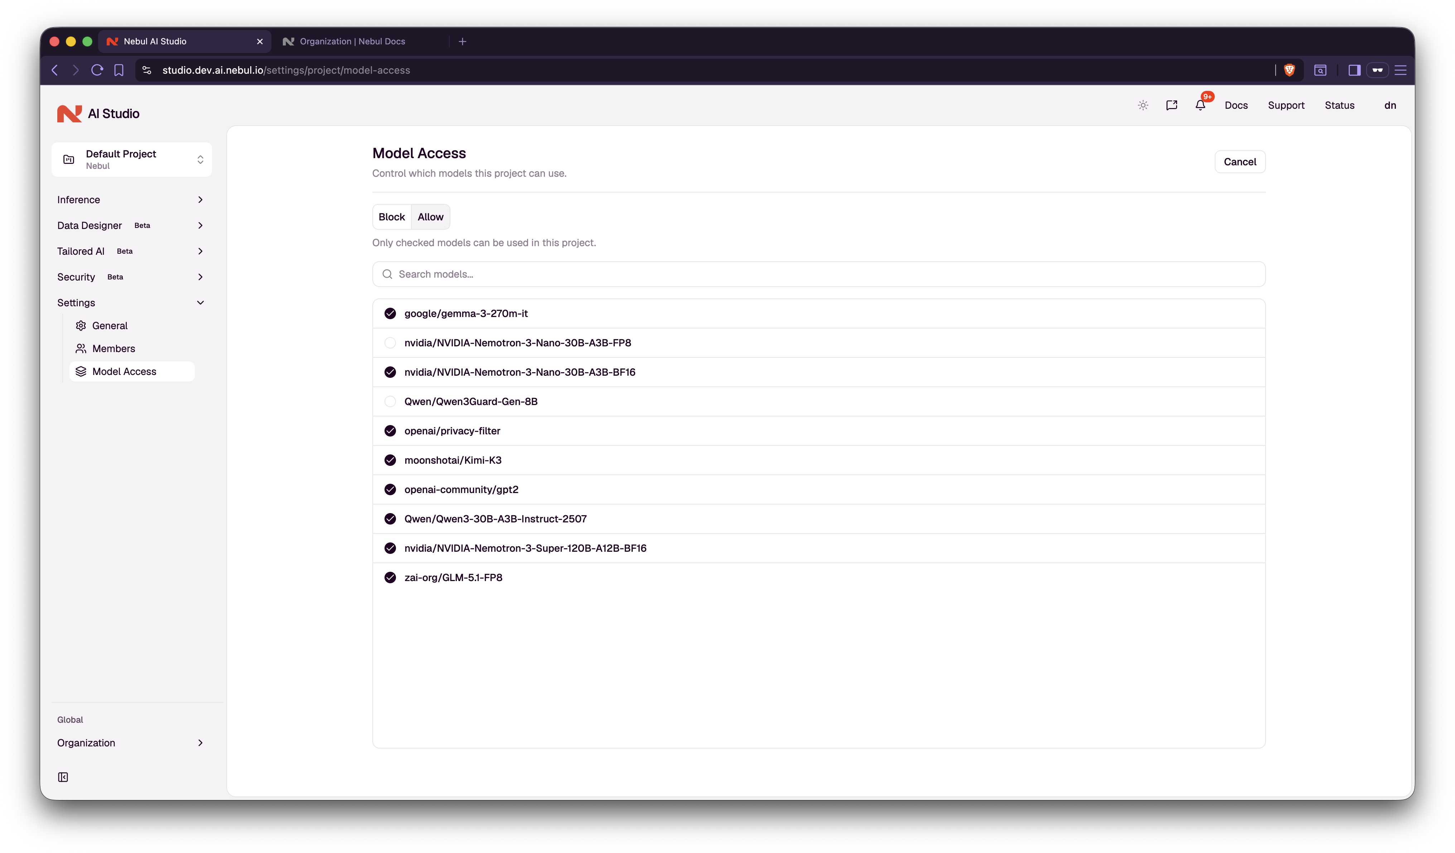Uncheck NVIDIA-Nemotron-3-Nano-30B-A3B-BF16 model

tap(390, 372)
